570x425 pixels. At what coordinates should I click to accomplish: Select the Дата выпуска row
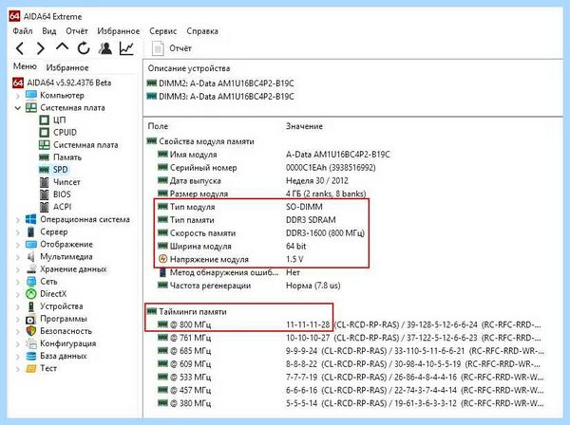coord(253,181)
